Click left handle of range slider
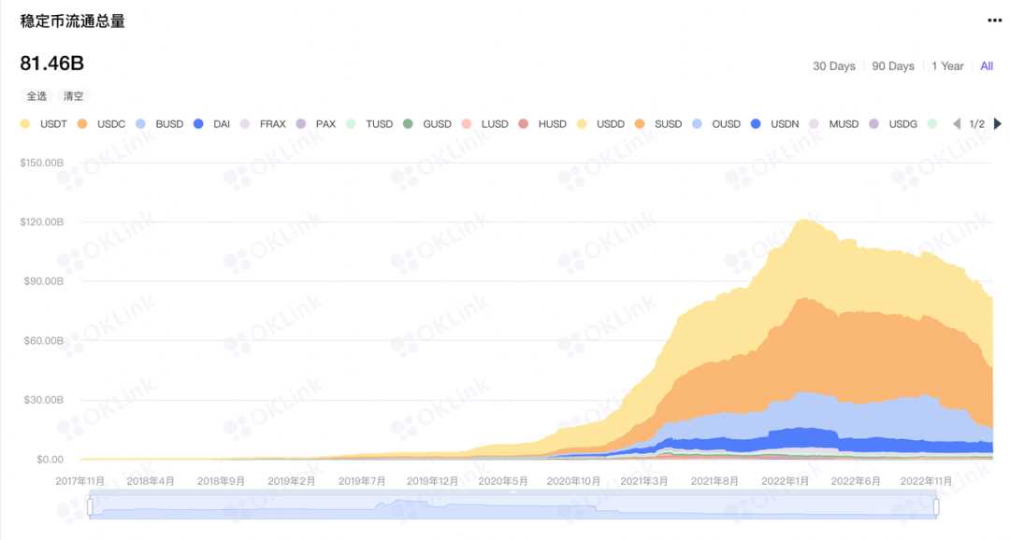Image resolution: width=1010 pixels, height=540 pixels. click(x=91, y=506)
